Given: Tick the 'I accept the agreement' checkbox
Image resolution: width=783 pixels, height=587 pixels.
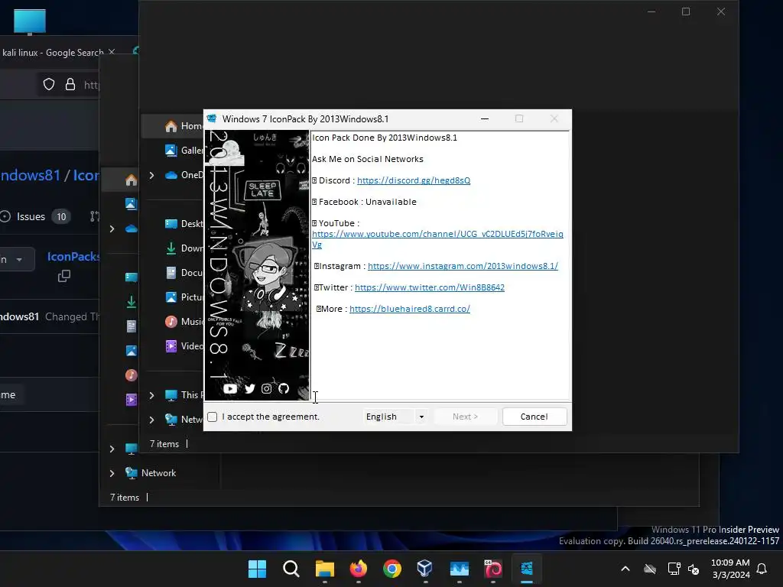Looking at the screenshot, I should [x=213, y=417].
